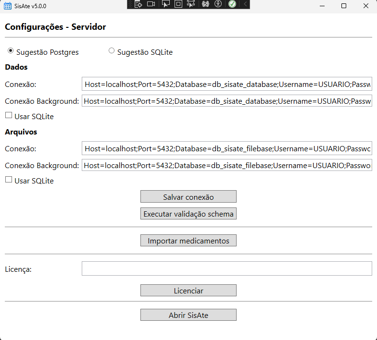Click the Dados Conexão Background field
Image resolution: width=377 pixels, height=340 pixels.
[x=226, y=101]
